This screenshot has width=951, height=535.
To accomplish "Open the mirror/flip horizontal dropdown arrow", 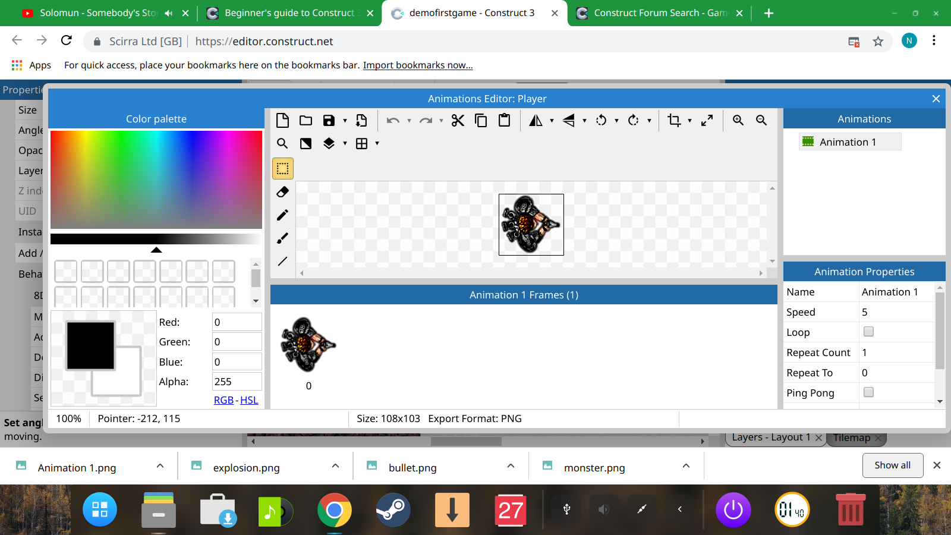I will point(552,121).
